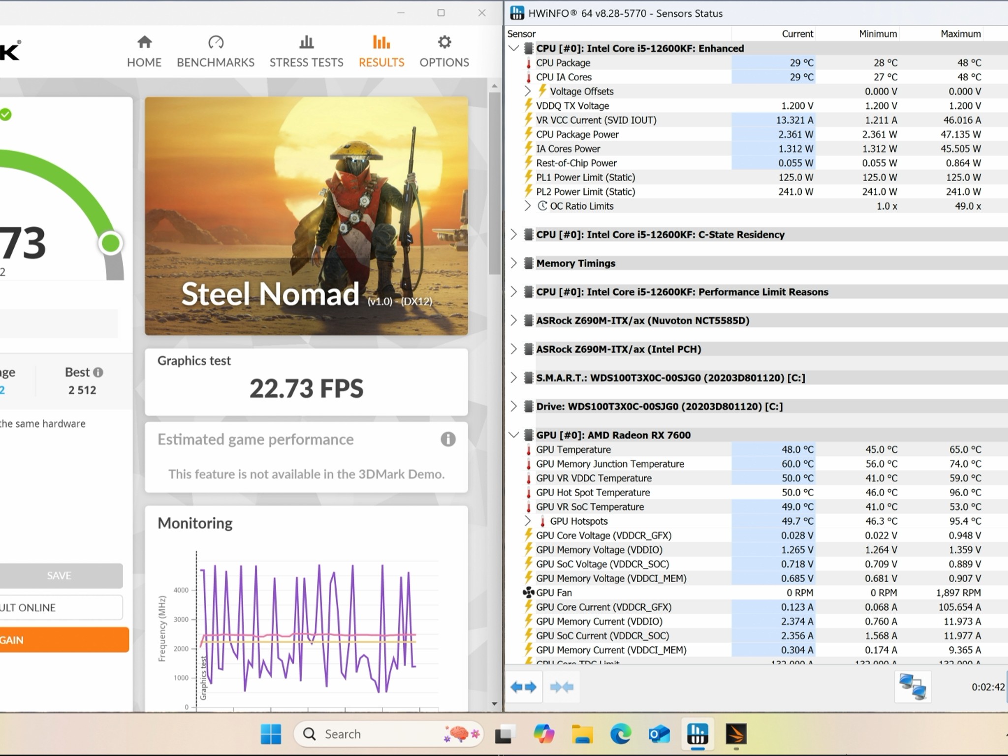
Task: Click the info icon beside Best score
Action: tap(98, 373)
